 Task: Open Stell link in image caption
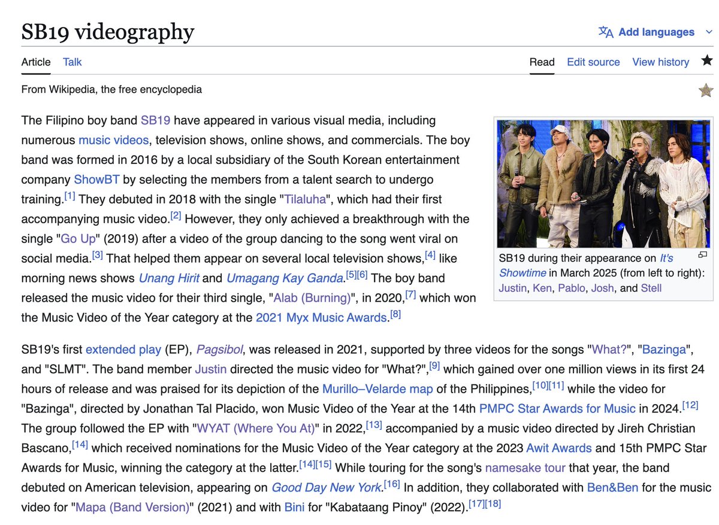pos(651,288)
